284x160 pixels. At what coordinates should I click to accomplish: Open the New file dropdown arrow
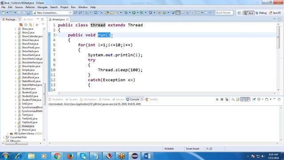point(7,13)
